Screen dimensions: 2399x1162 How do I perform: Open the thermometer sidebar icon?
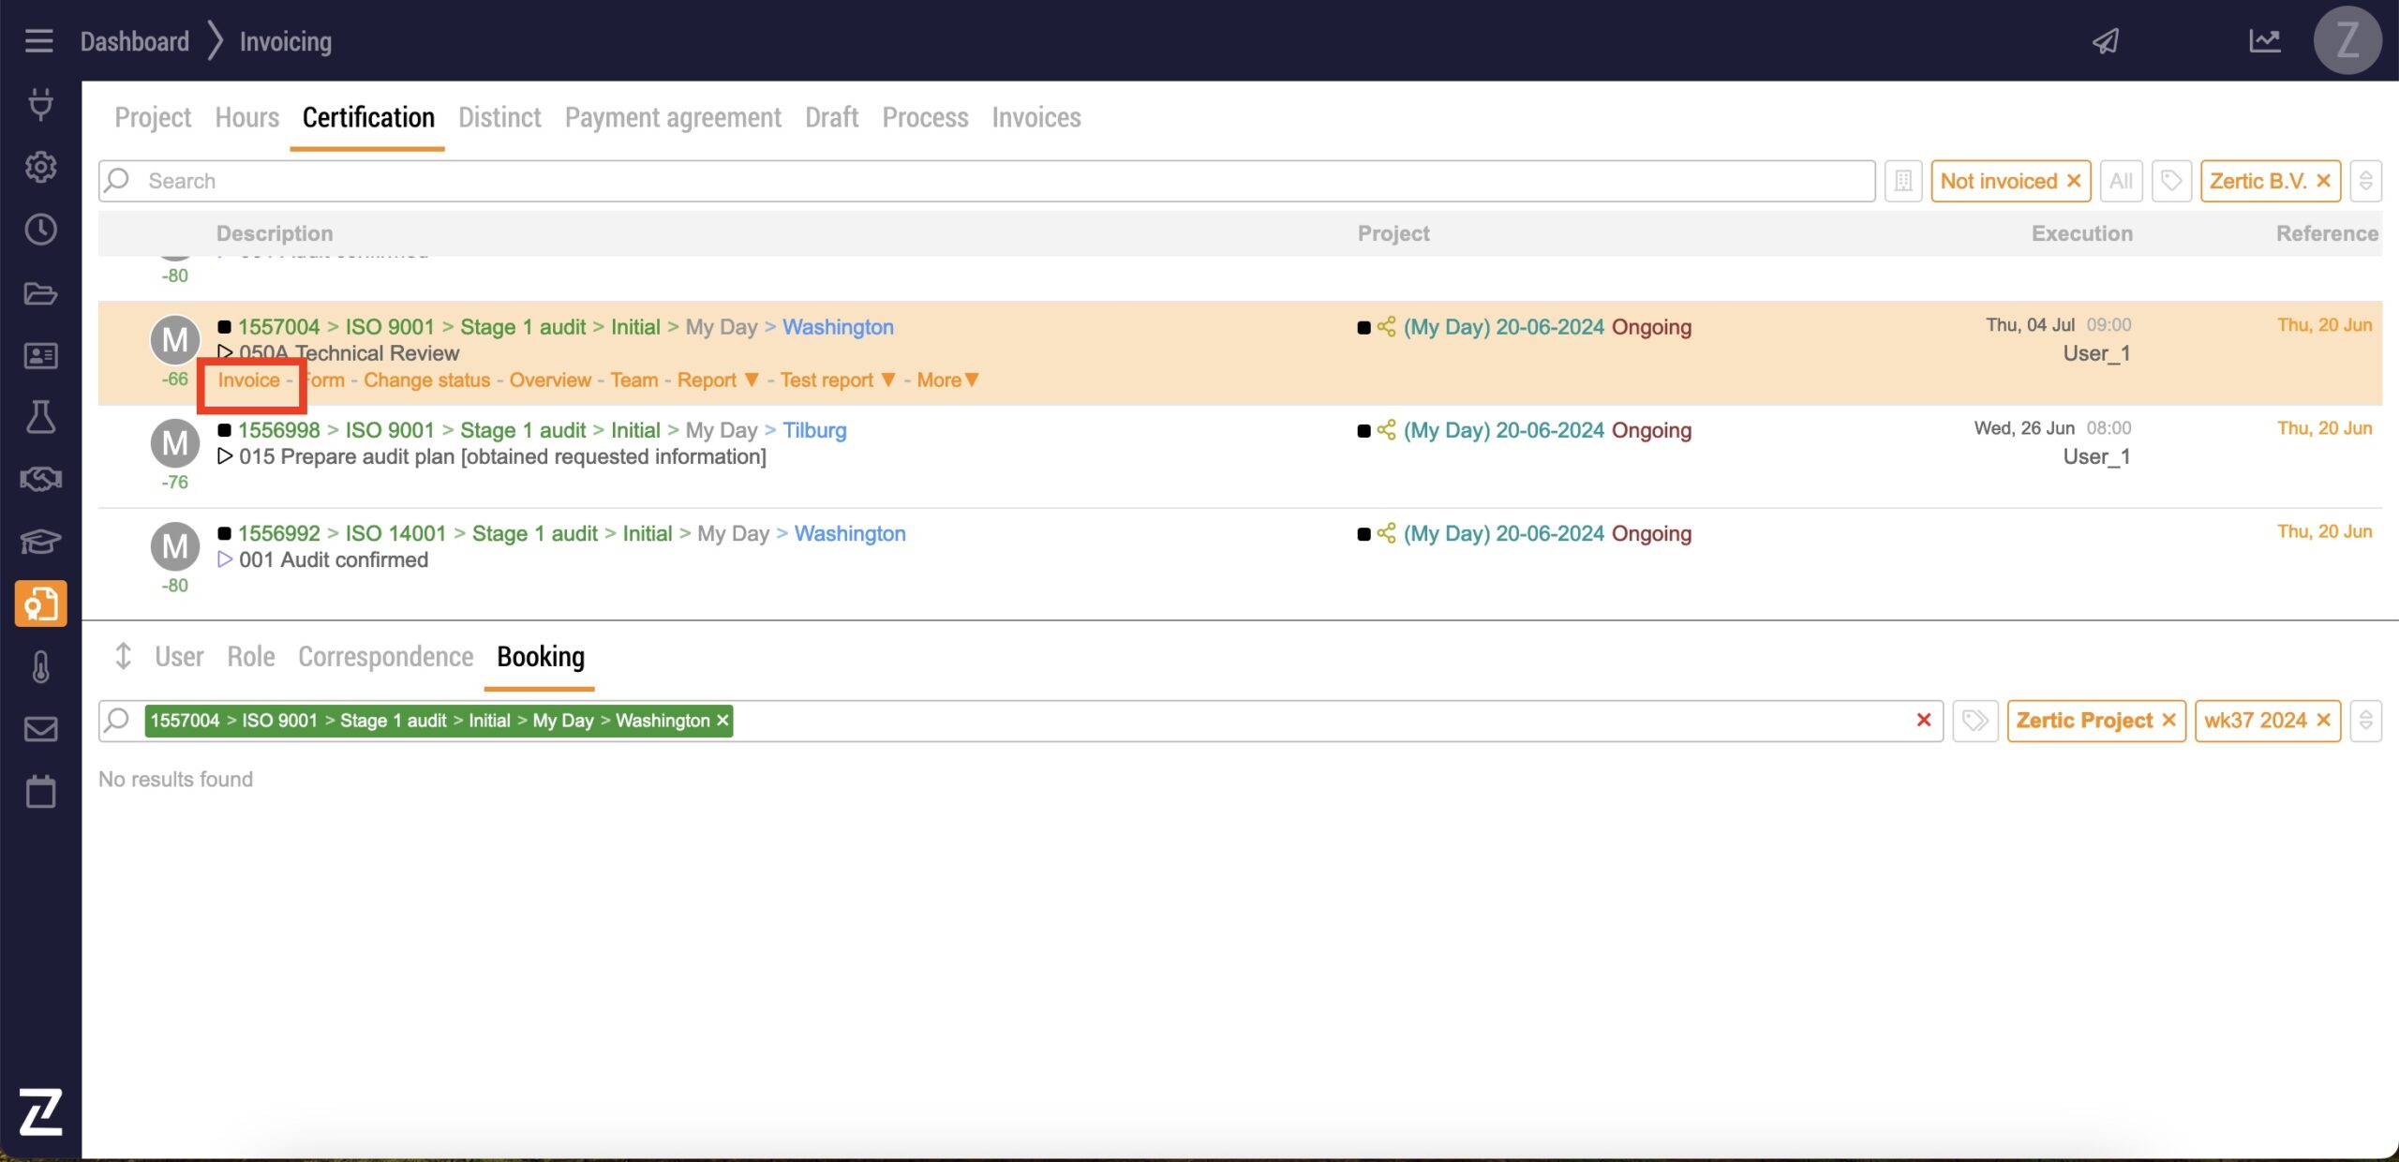click(40, 667)
